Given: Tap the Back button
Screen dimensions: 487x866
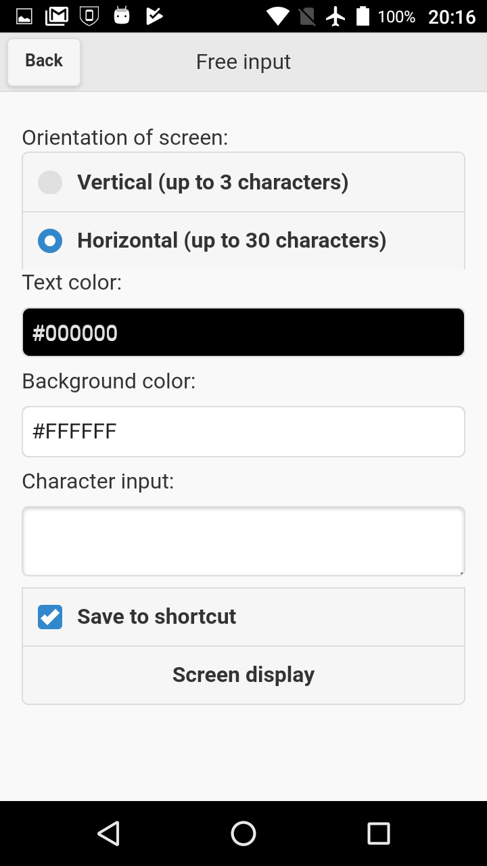Looking at the screenshot, I should (x=44, y=62).
